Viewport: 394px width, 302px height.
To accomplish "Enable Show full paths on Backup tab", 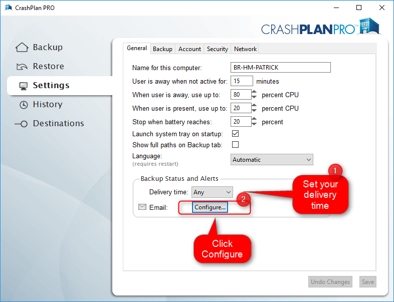I will click(x=235, y=145).
